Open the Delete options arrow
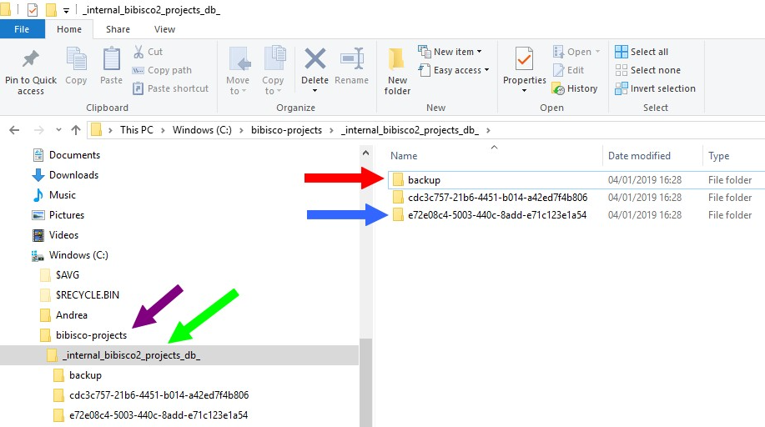The width and height of the screenshot is (765, 427). [x=315, y=91]
